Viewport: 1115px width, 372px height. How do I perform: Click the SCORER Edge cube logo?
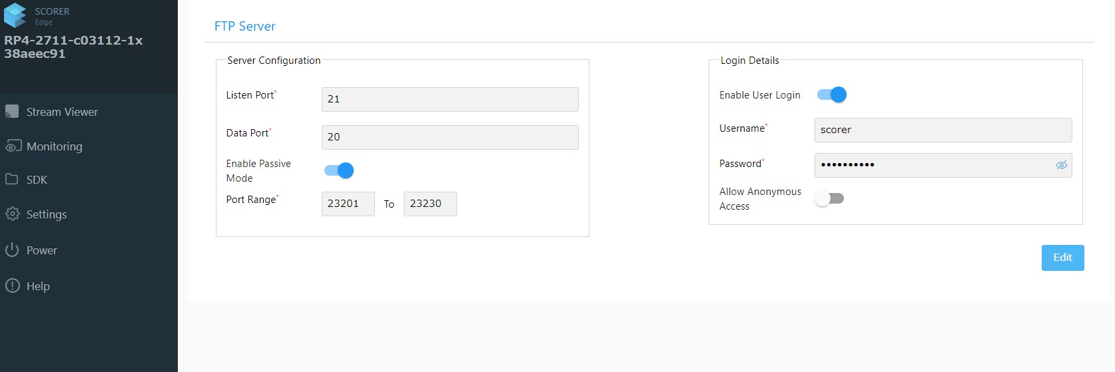tap(15, 15)
